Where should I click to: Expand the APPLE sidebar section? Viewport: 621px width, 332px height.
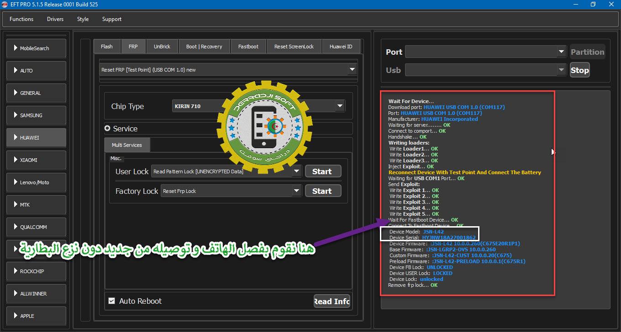(x=36, y=316)
